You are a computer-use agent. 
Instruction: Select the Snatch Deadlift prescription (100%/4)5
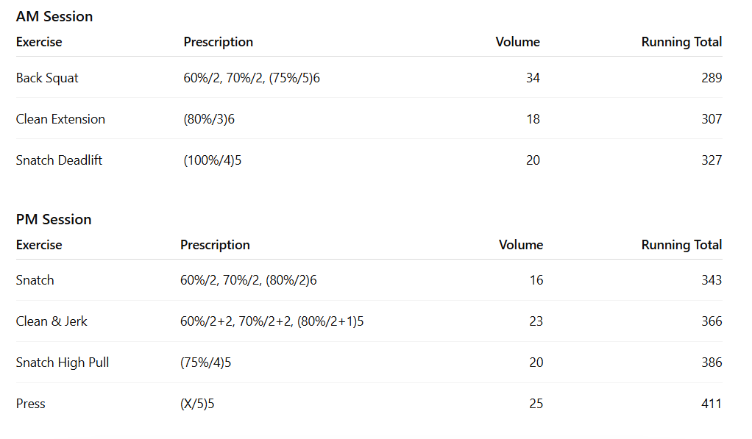tap(213, 160)
